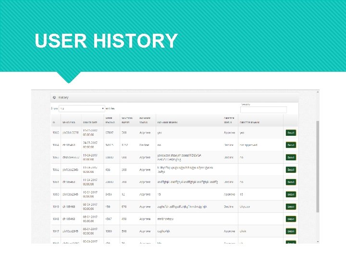Open Detail for record 1054
The height and width of the screenshot is (260, 346).
click(291, 145)
